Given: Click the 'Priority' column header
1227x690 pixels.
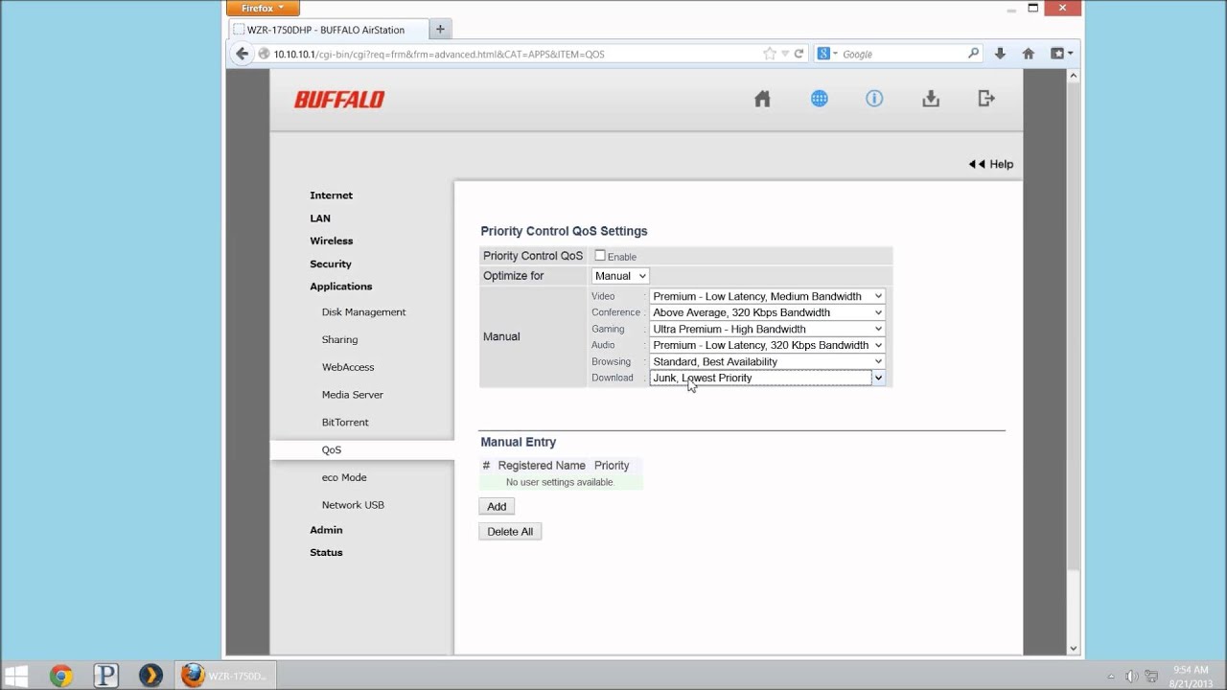Looking at the screenshot, I should [612, 466].
